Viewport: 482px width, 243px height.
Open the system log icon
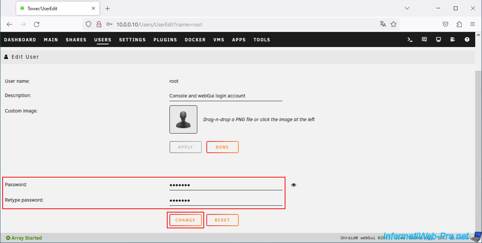click(x=453, y=39)
